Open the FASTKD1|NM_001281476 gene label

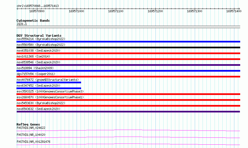pyautogui.click(x=33, y=142)
